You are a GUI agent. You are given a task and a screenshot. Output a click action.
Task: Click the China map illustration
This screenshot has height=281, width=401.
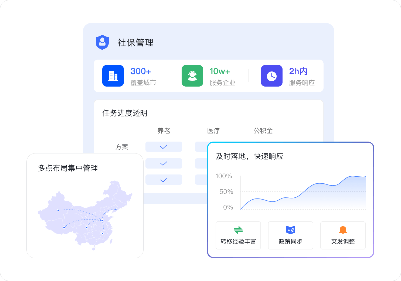(x=85, y=215)
